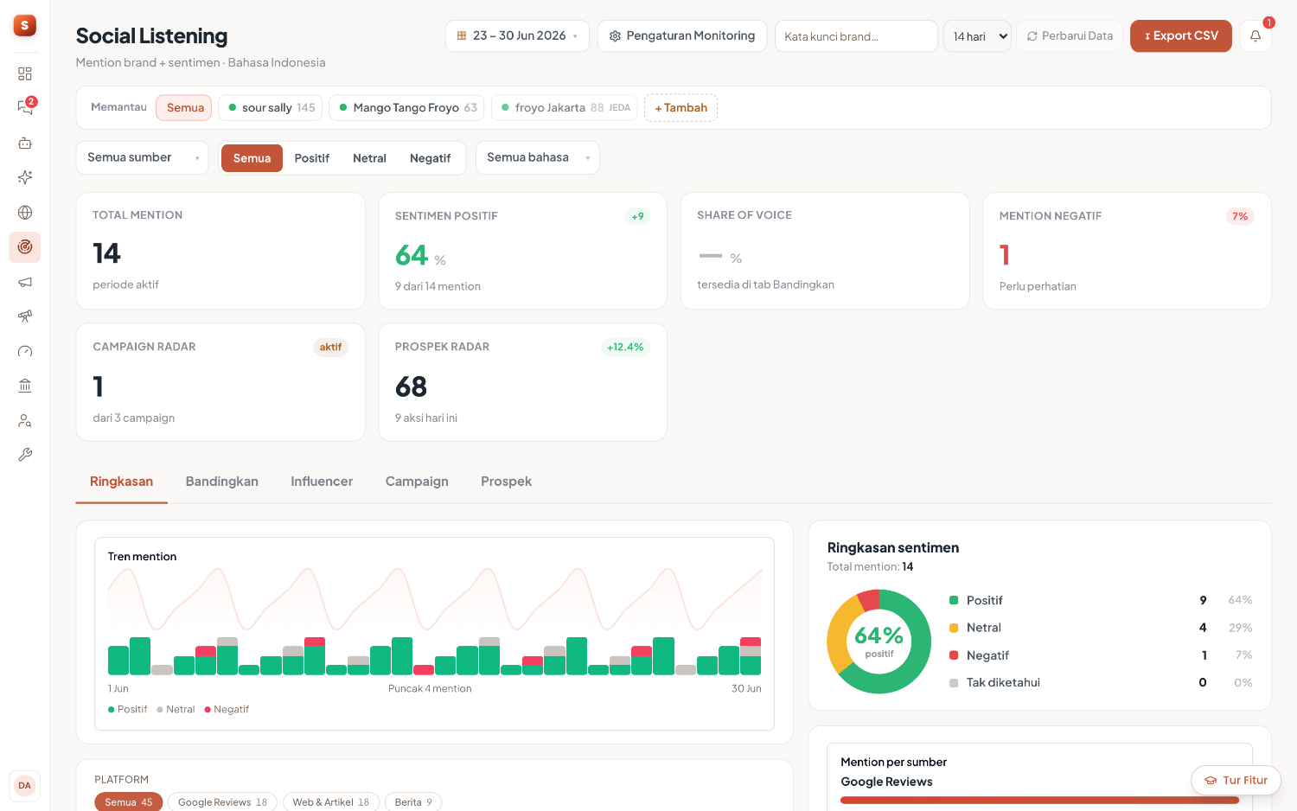
Task: Click the notification bell icon
Action: tap(1255, 36)
